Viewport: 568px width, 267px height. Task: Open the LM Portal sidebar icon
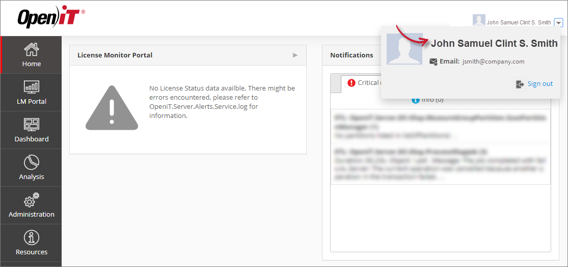tap(32, 87)
